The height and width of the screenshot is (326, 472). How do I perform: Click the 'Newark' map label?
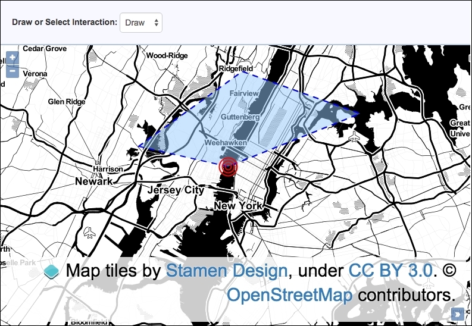point(93,181)
